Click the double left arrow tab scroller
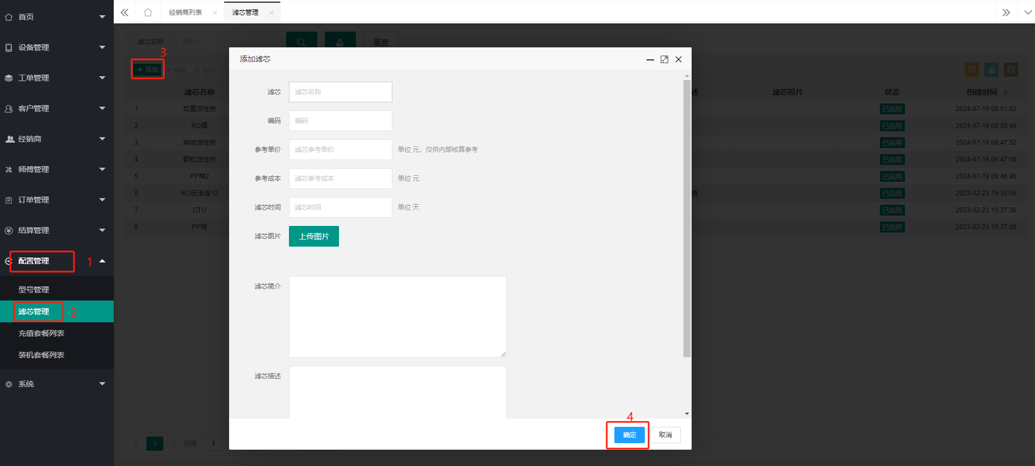 click(x=125, y=13)
